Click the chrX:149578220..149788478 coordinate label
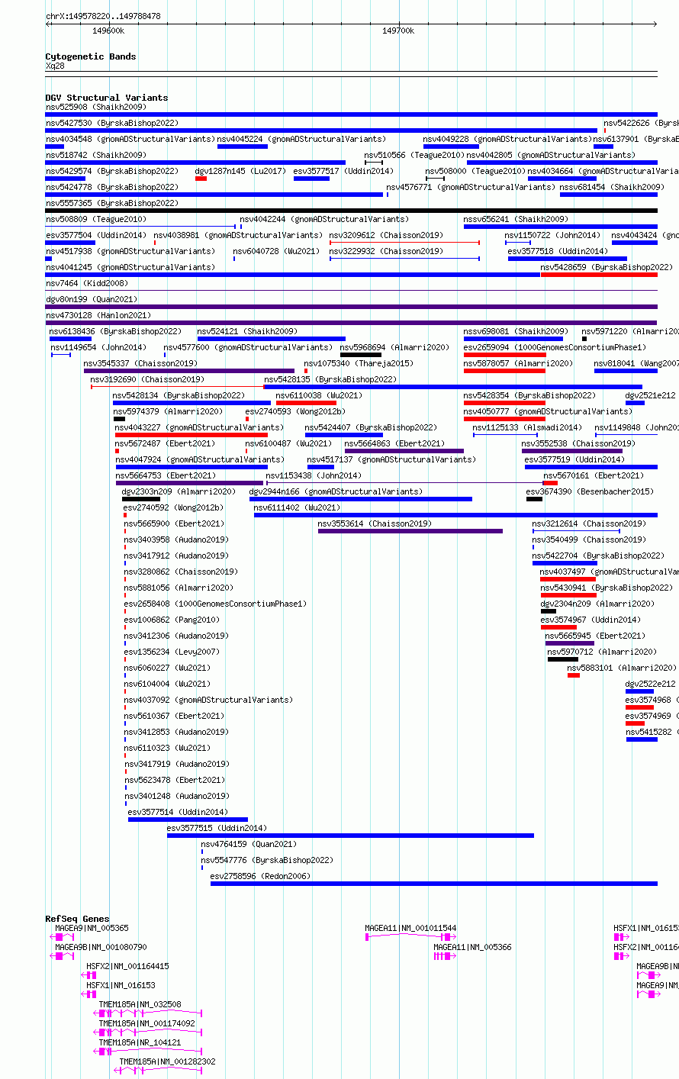 coord(103,16)
